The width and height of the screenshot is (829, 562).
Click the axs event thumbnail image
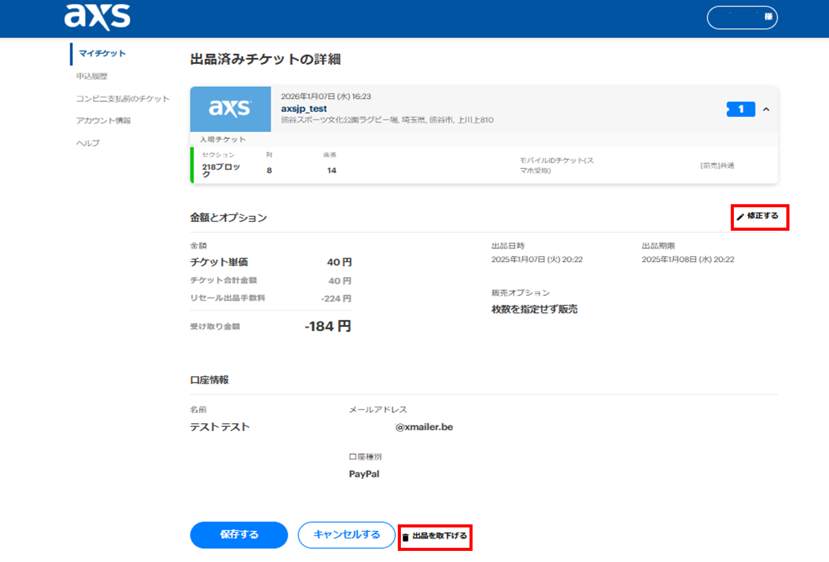230,109
